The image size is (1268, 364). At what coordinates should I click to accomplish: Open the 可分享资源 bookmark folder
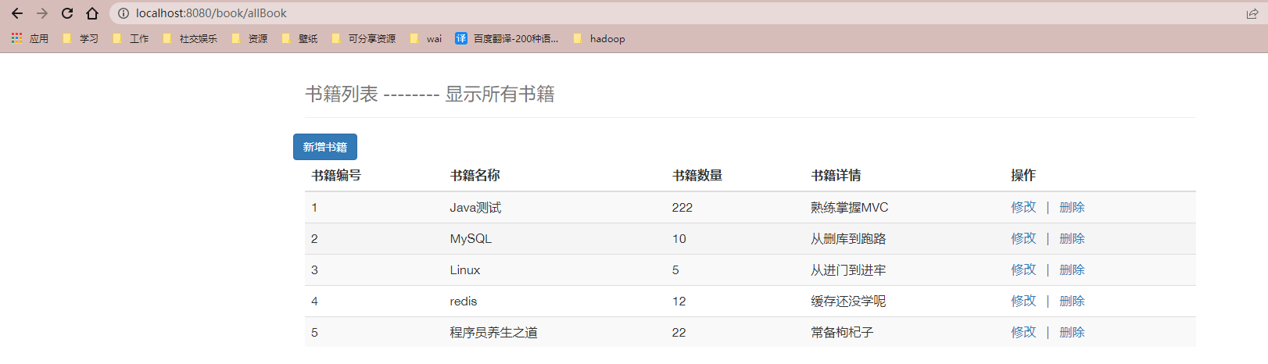coord(364,38)
